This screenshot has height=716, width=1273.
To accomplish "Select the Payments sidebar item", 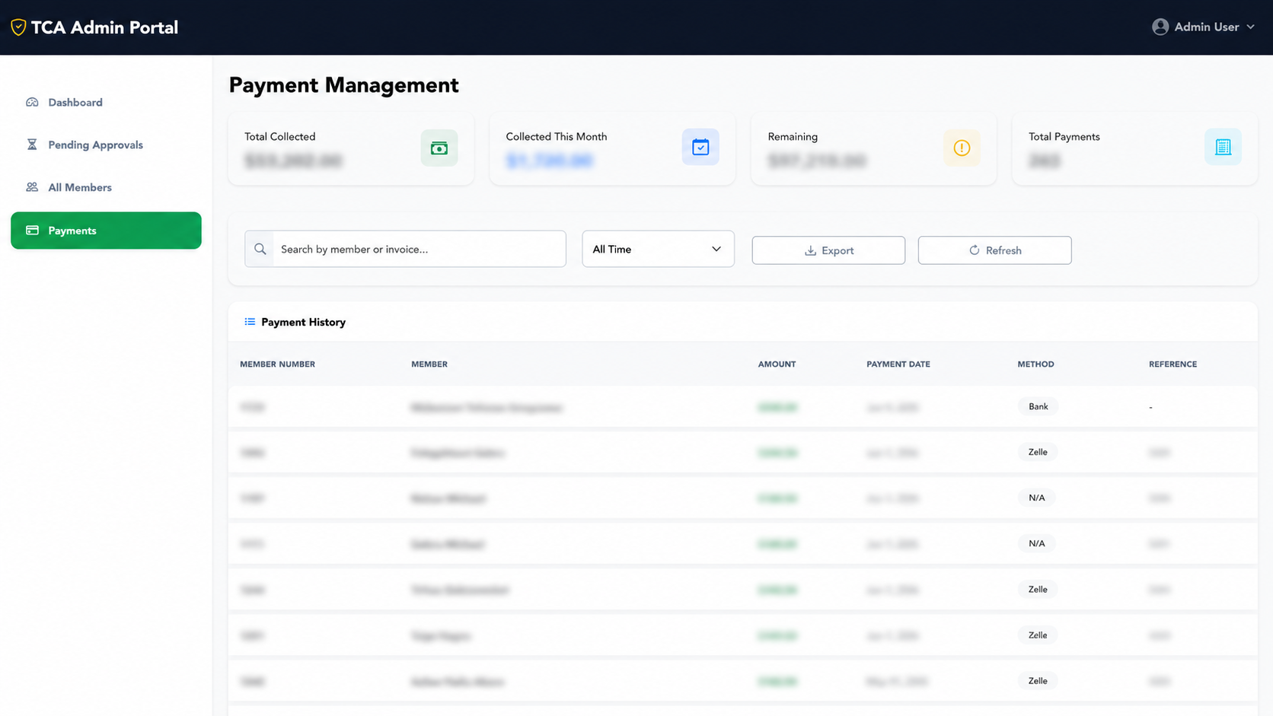I will point(106,231).
